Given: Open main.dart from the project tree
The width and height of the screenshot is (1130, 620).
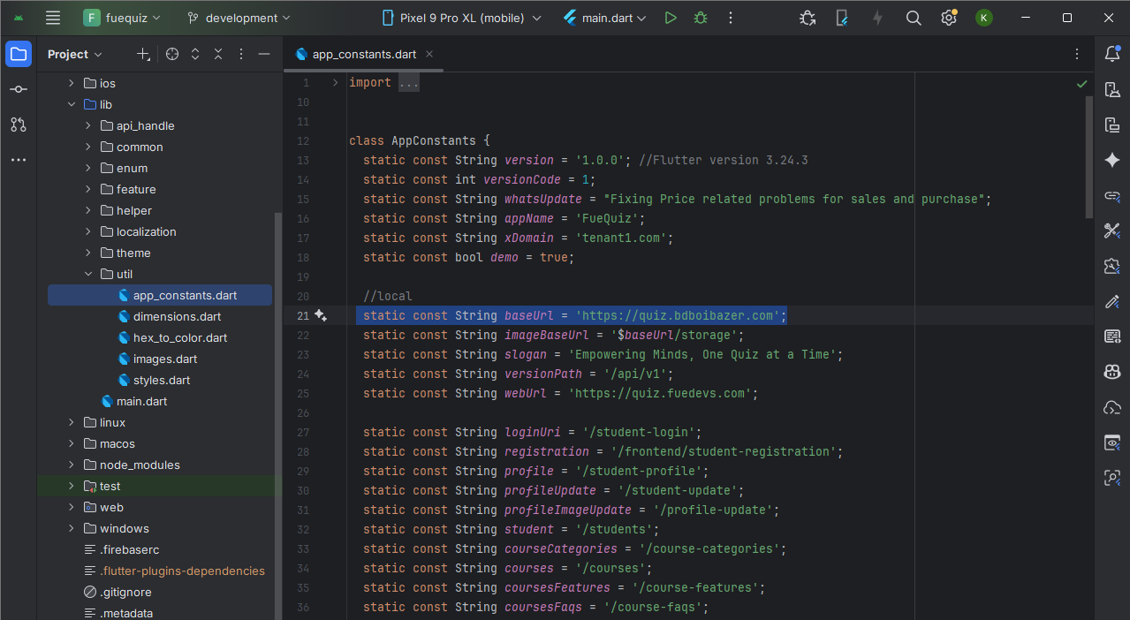Looking at the screenshot, I should pyautogui.click(x=141, y=401).
